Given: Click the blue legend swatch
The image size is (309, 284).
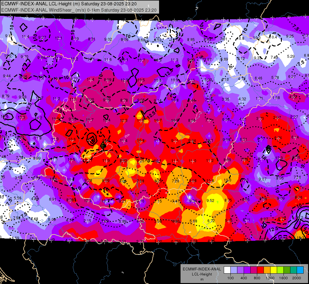Looking at the screenshot, I should [300, 270].
